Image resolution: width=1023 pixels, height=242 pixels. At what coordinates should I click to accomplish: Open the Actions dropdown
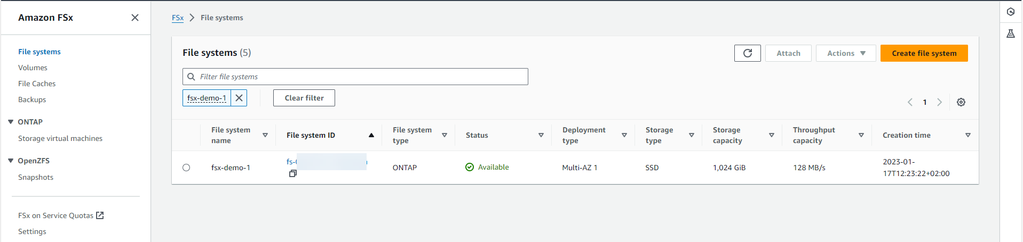(x=846, y=53)
